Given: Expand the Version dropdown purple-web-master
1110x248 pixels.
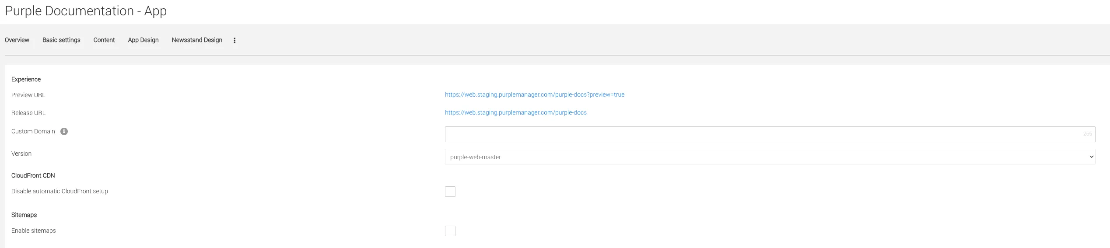Looking at the screenshot, I should 770,157.
